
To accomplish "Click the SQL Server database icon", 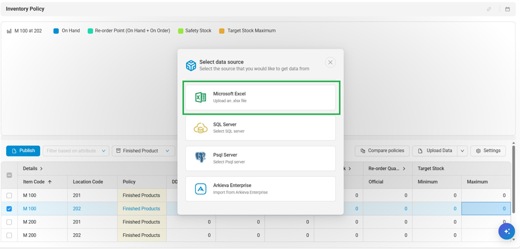I will pyautogui.click(x=201, y=128).
